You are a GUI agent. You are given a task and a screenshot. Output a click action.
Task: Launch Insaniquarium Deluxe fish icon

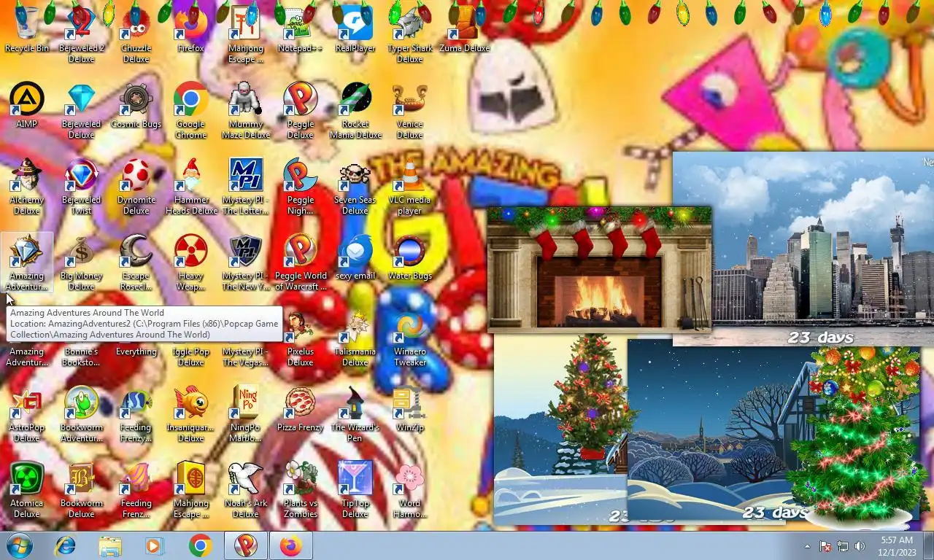pos(191,414)
